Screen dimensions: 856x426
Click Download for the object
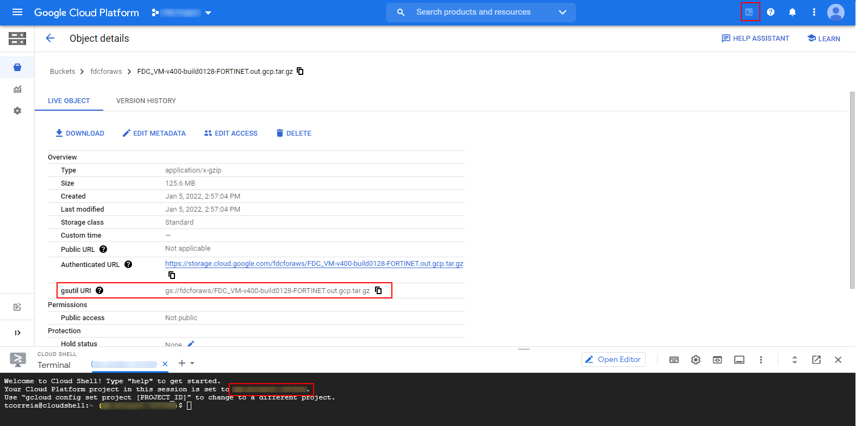click(x=80, y=133)
